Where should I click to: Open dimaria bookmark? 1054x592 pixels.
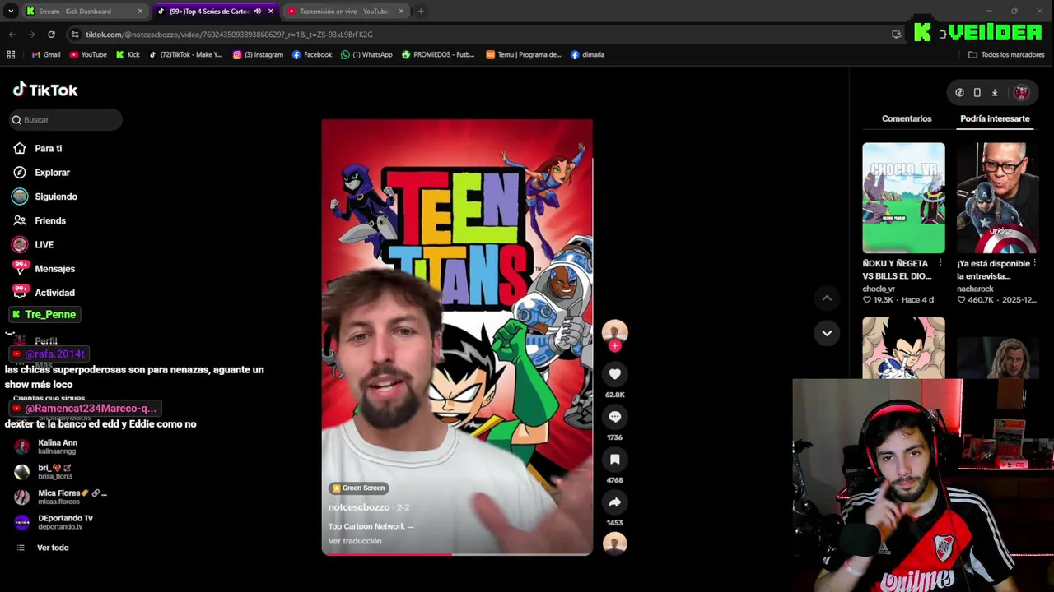click(x=587, y=55)
